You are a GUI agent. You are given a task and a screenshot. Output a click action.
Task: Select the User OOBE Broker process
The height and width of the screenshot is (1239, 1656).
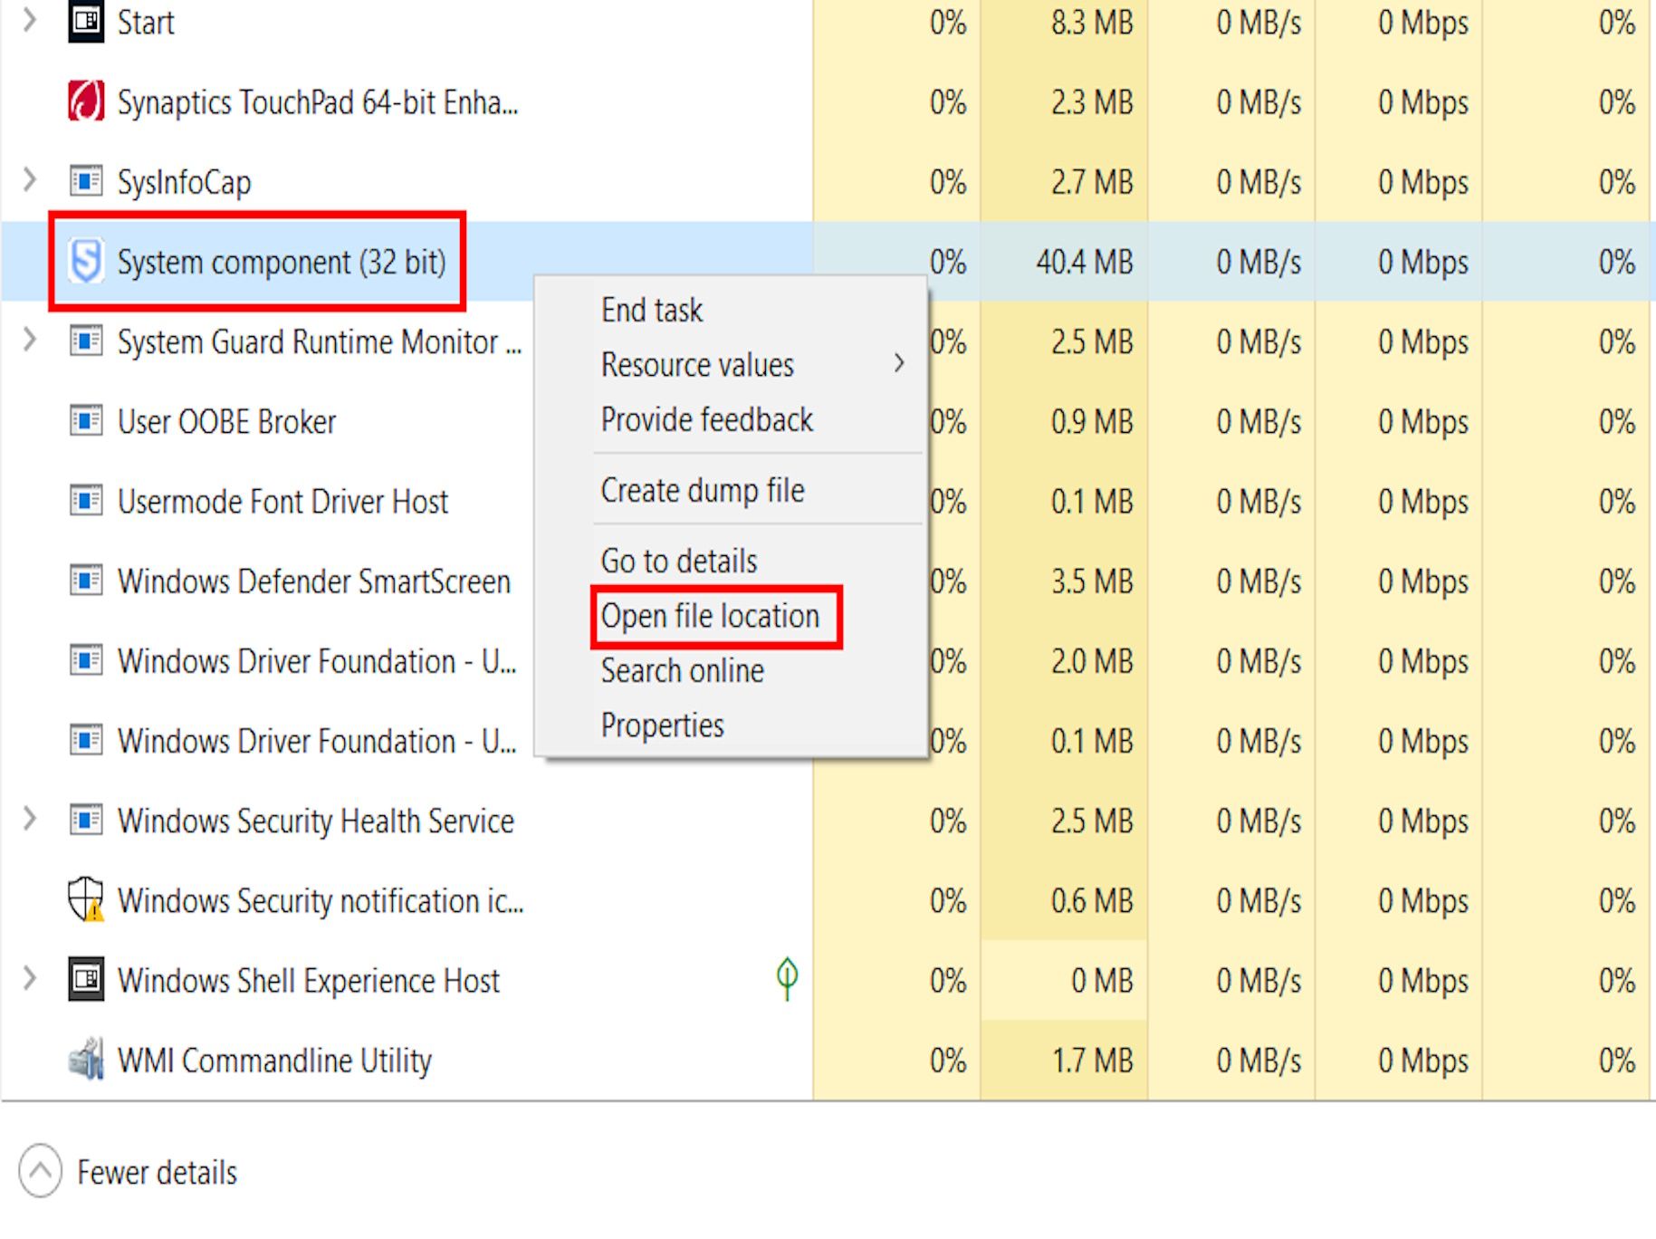[226, 422]
